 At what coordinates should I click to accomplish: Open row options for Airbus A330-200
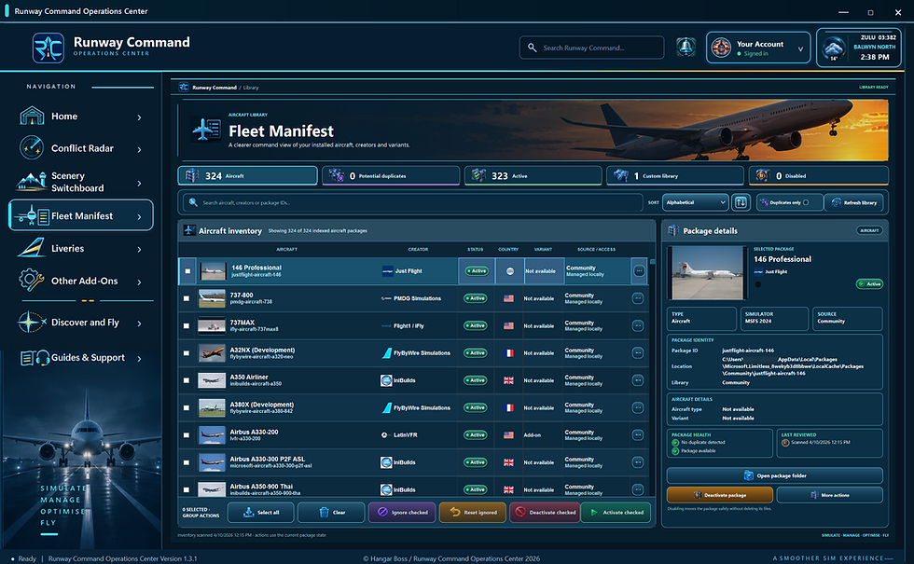pos(638,435)
